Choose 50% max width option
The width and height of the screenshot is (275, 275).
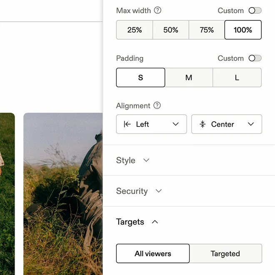[171, 30]
